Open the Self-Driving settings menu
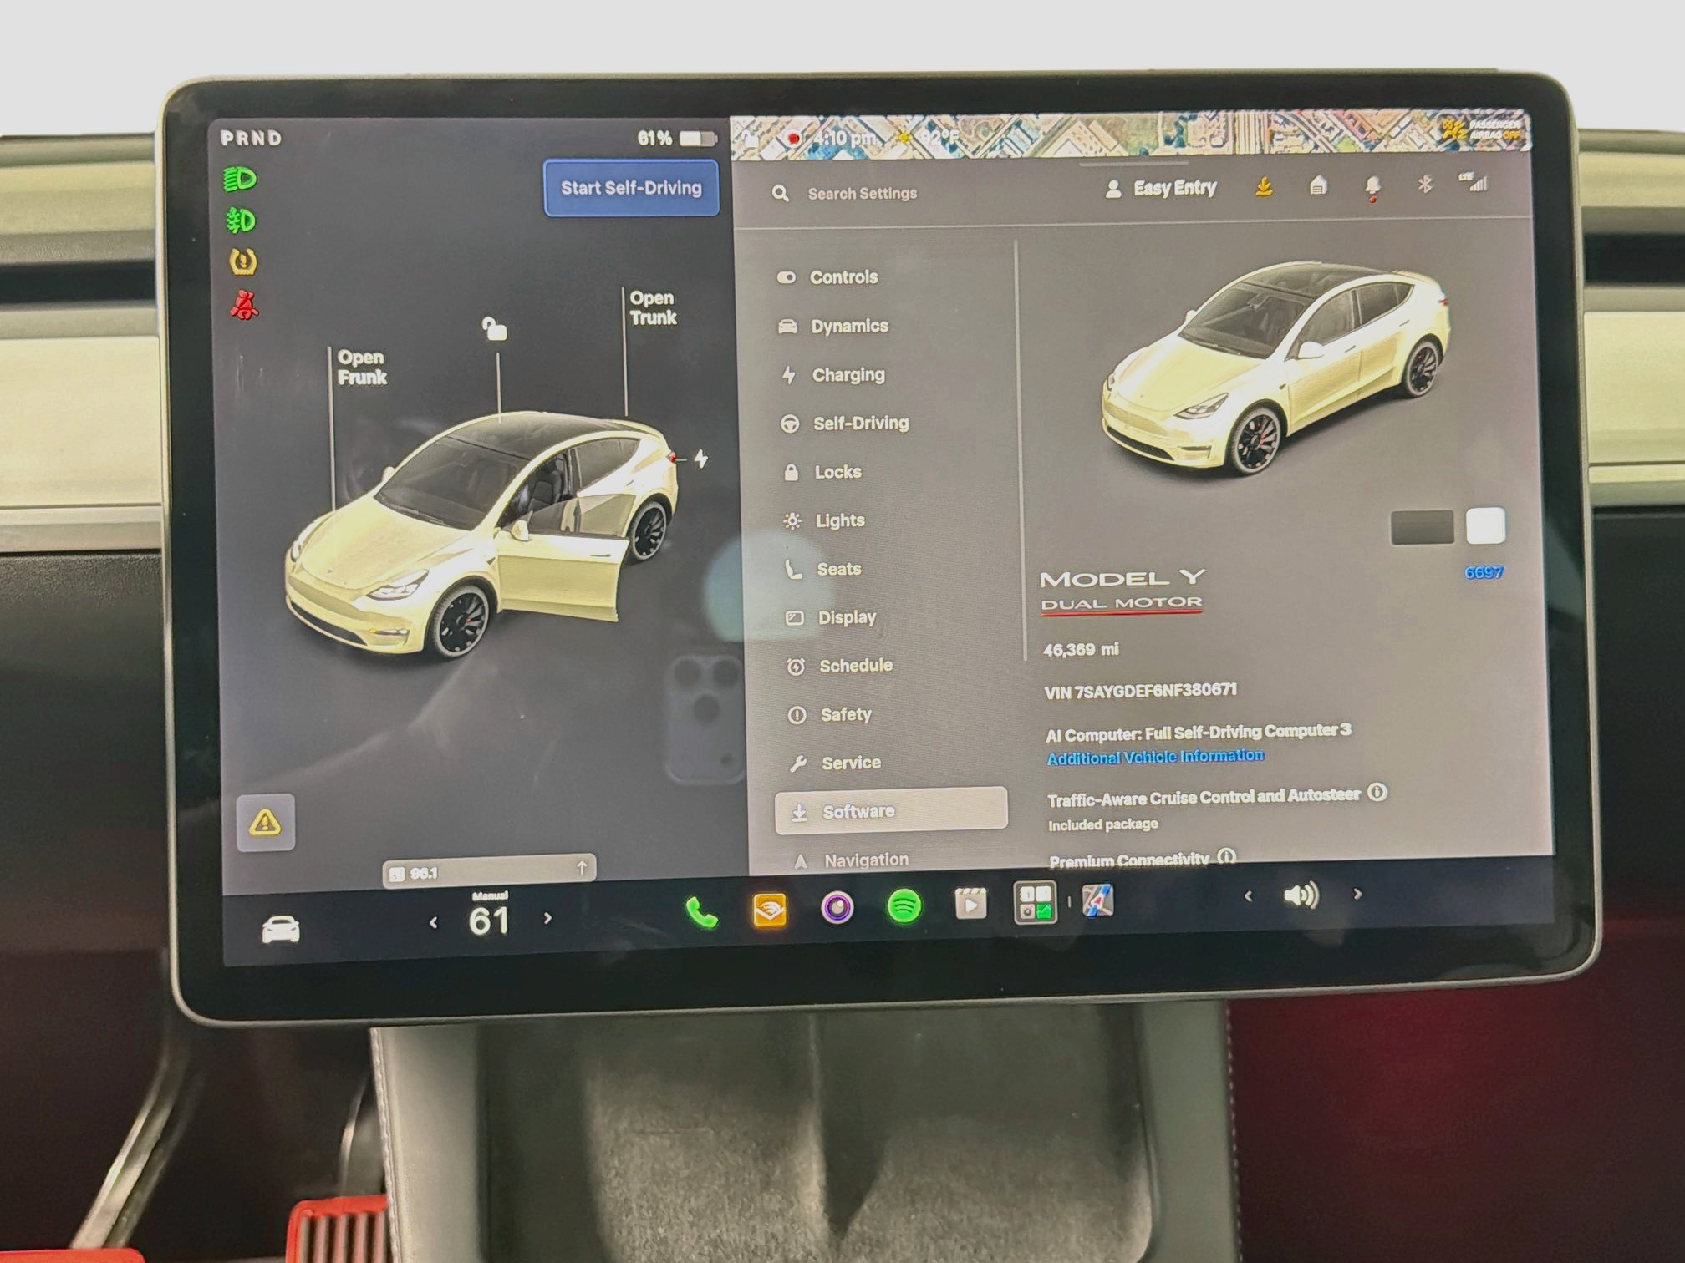This screenshot has height=1263, width=1685. pos(844,424)
